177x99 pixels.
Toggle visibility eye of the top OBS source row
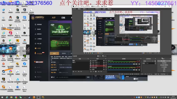(104, 61)
